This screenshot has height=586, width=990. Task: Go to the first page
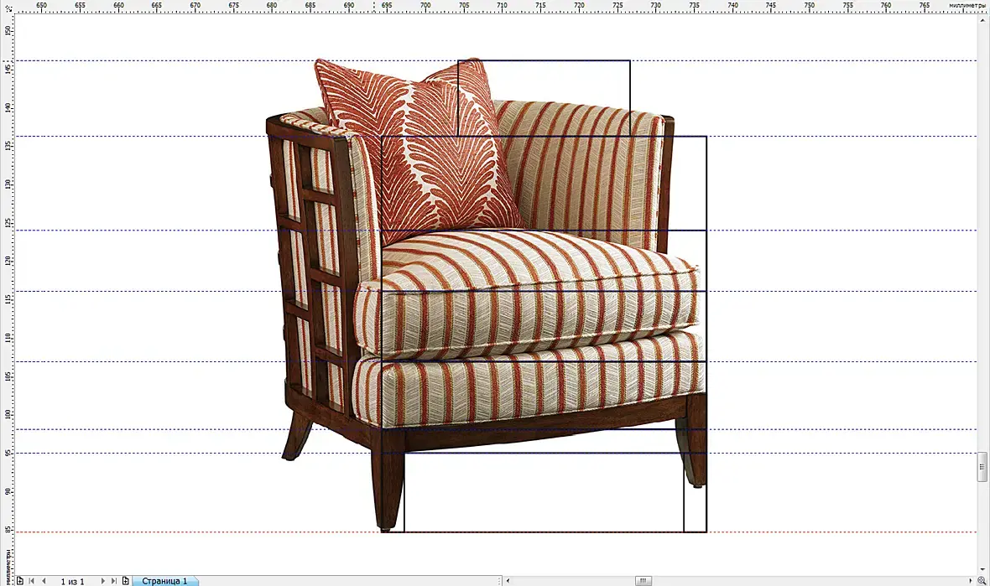point(32,581)
